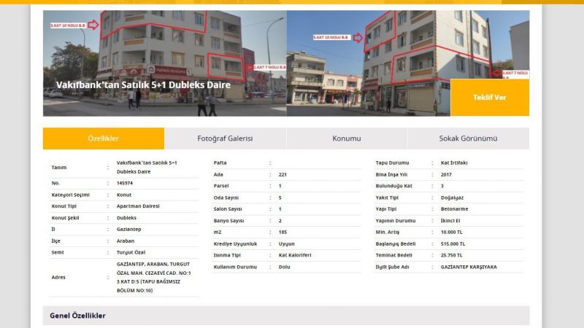
Task: Click the left building photo
Action: (x=165, y=63)
